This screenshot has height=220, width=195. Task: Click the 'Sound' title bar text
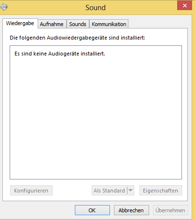pyautogui.click(x=96, y=8)
